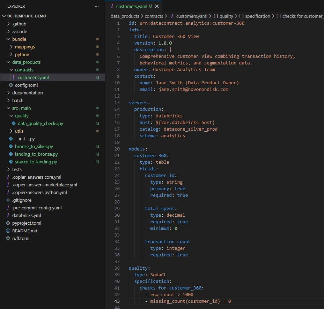Click the source_to_landing.py Python icon

11,162
